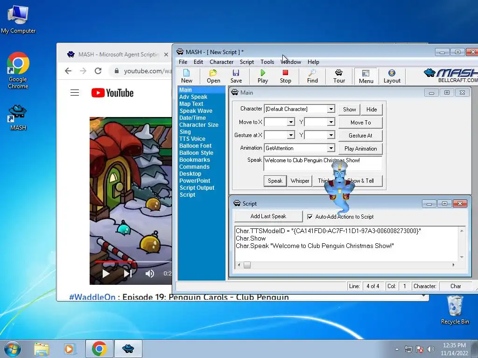The image size is (478, 358).
Task: Click the Show character button
Action: pos(349,109)
